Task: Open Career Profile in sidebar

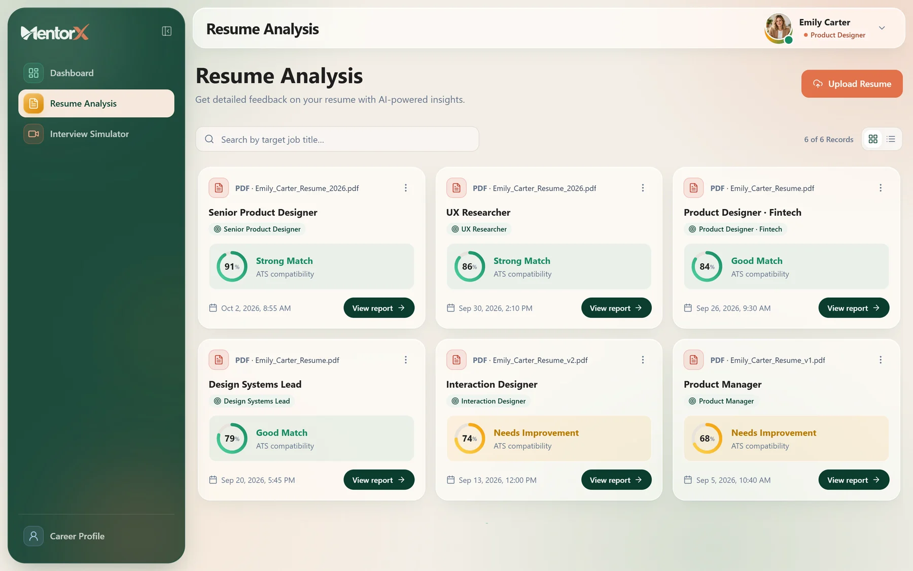Action: pos(96,536)
